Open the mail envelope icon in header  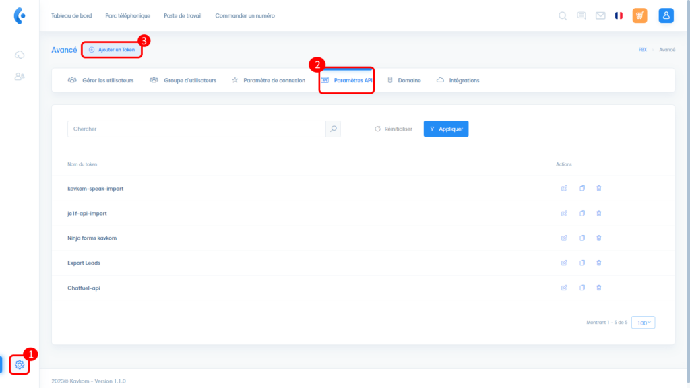600,15
